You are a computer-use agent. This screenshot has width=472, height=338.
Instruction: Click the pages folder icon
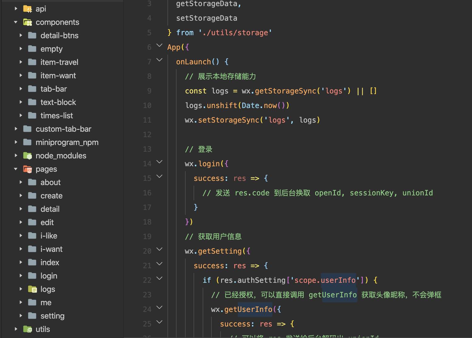tap(28, 169)
